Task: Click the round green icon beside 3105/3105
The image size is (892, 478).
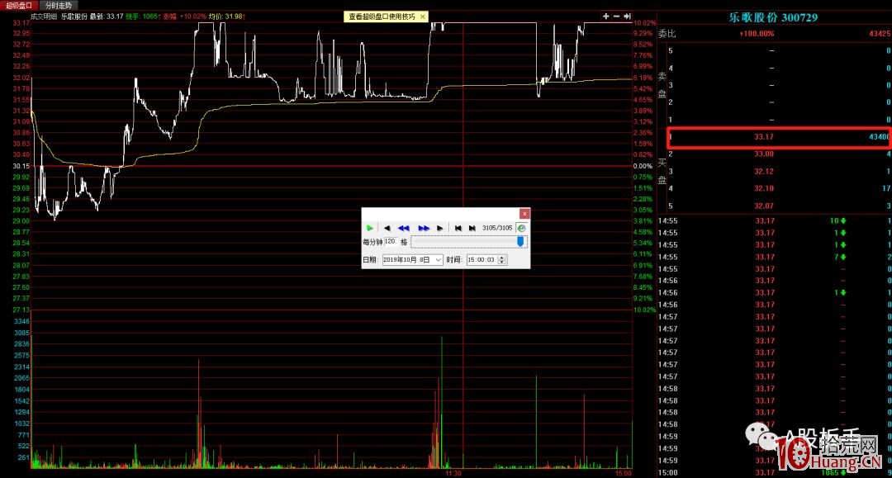Action: pyautogui.click(x=521, y=228)
